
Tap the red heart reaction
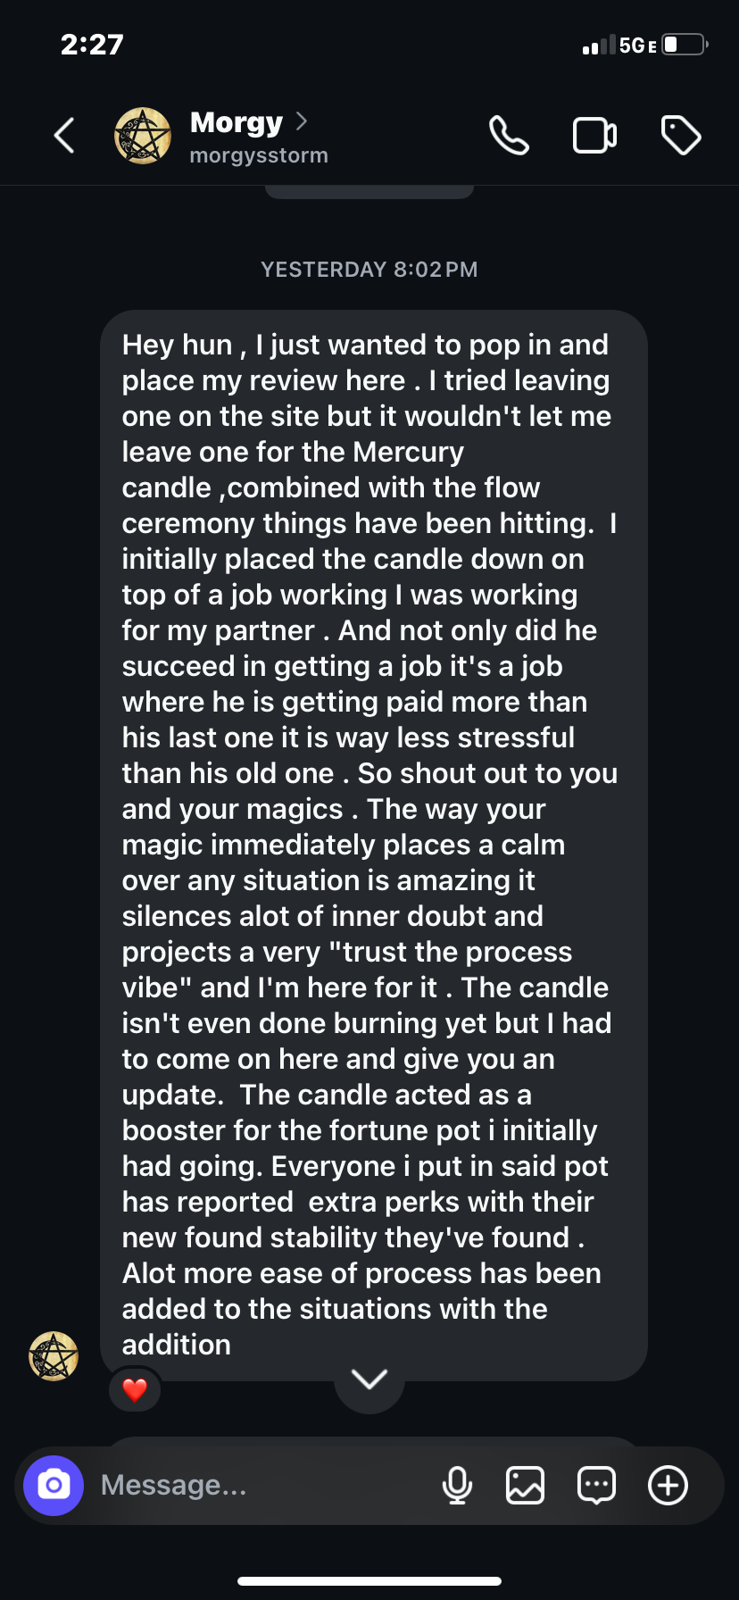[135, 1389]
